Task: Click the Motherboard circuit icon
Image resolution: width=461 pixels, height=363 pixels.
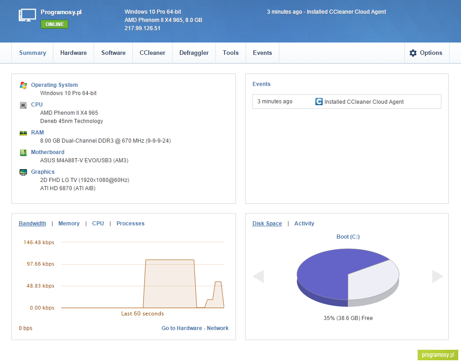Action: (23, 153)
